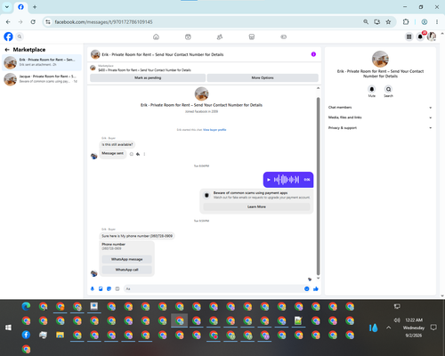
Task: Send a thumbs-up like
Action: pyautogui.click(x=316, y=288)
